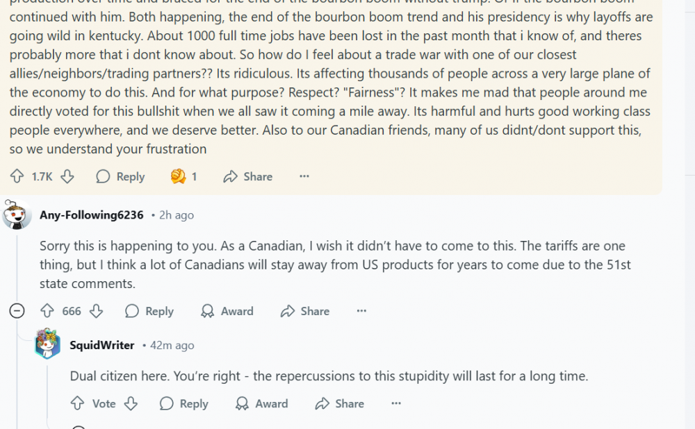Open Any-Following6236 user profile link
Image resolution: width=695 pixels, height=429 pixels.
click(92, 215)
